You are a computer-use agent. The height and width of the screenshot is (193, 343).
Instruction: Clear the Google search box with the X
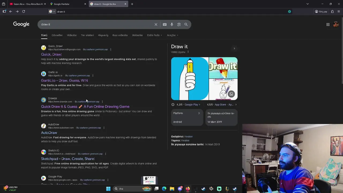(156, 24)
